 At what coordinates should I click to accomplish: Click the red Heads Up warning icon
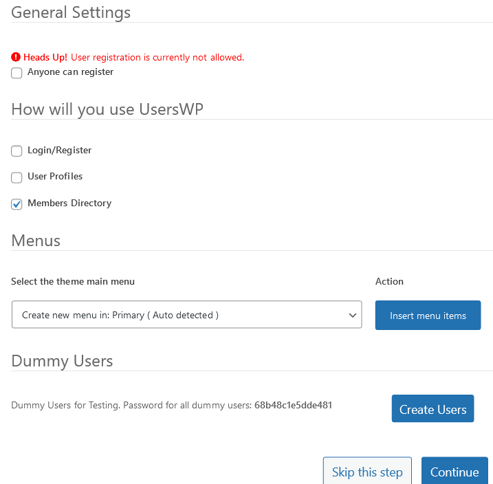(16, 57)
